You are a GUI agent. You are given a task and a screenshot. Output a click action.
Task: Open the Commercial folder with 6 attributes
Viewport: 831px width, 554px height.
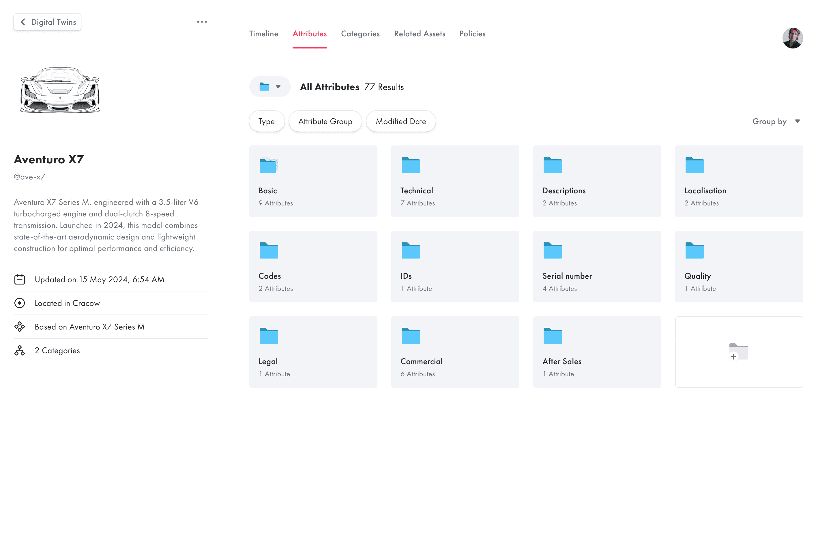tap(455, 352)
